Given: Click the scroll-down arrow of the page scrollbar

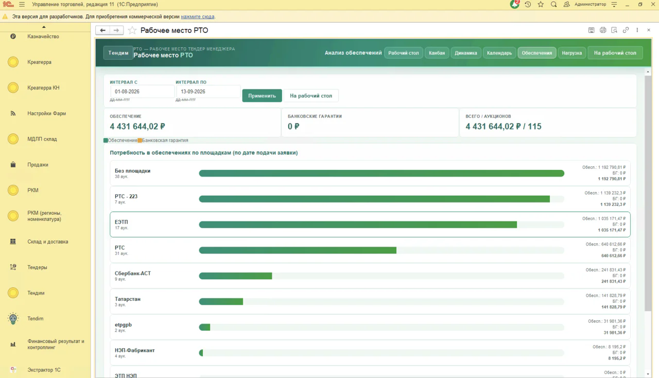Looking at the screenshot, I should [648, 374].
